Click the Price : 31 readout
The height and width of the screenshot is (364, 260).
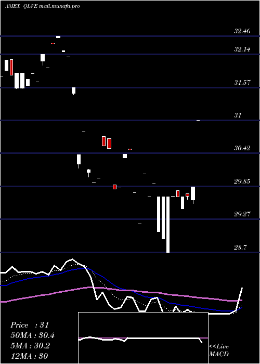[30, 325]
